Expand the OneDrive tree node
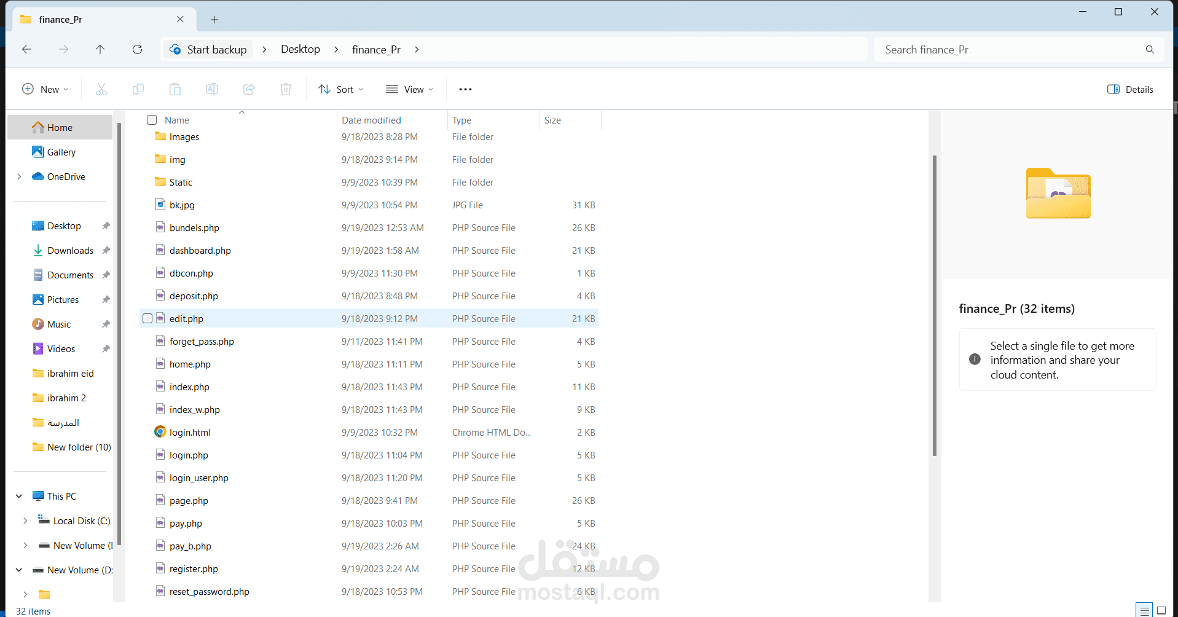Viewport: 1178px width, 617px height. tap(20, 177)
